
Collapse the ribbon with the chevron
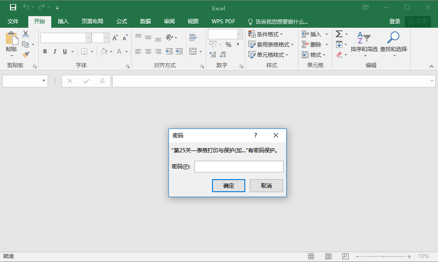point(432,66)
